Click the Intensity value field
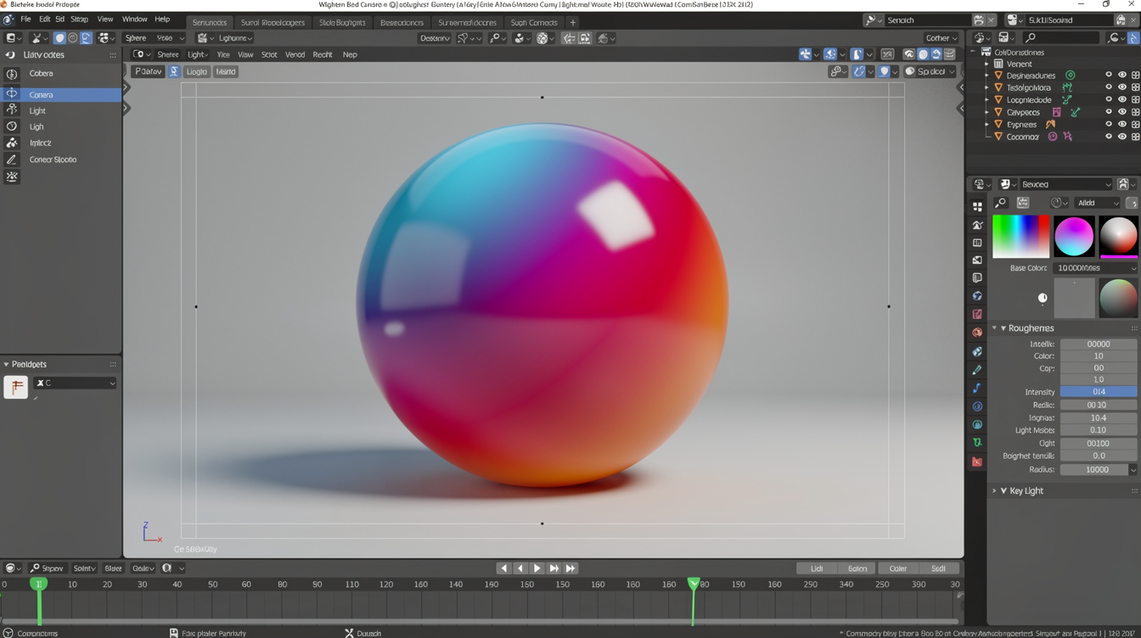The width and height of the screenshot is (1141, 638). (x=1098, y=392)
